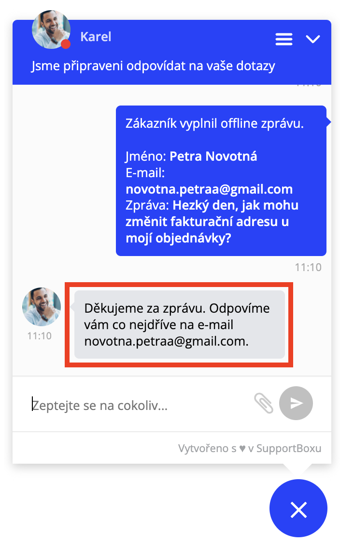Image resolution: width=340 pixels, height=545 pixels.
Task: Attach a file using the paperclip icon
Action: (264, 403)
